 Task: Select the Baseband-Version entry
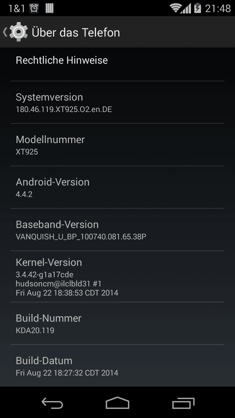pyautogui.click(x=117, y=230)
